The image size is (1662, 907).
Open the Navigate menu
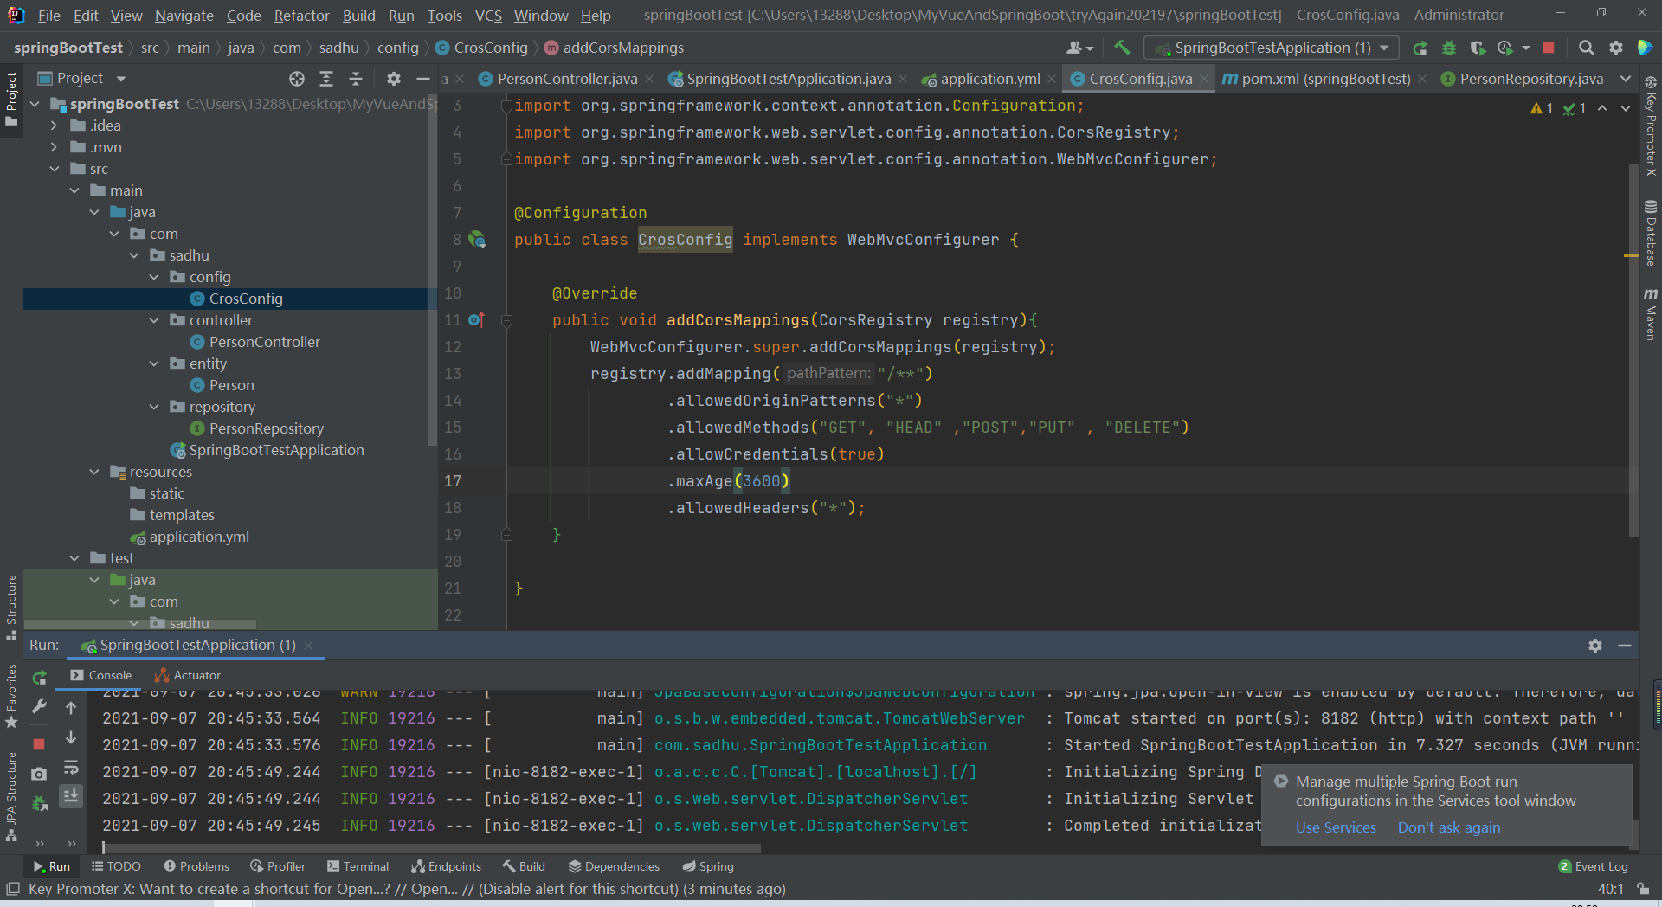[x=184, y=15]
